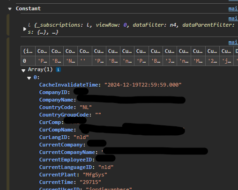
Task: Collapse the Constant console group
Action: [10, 9]
